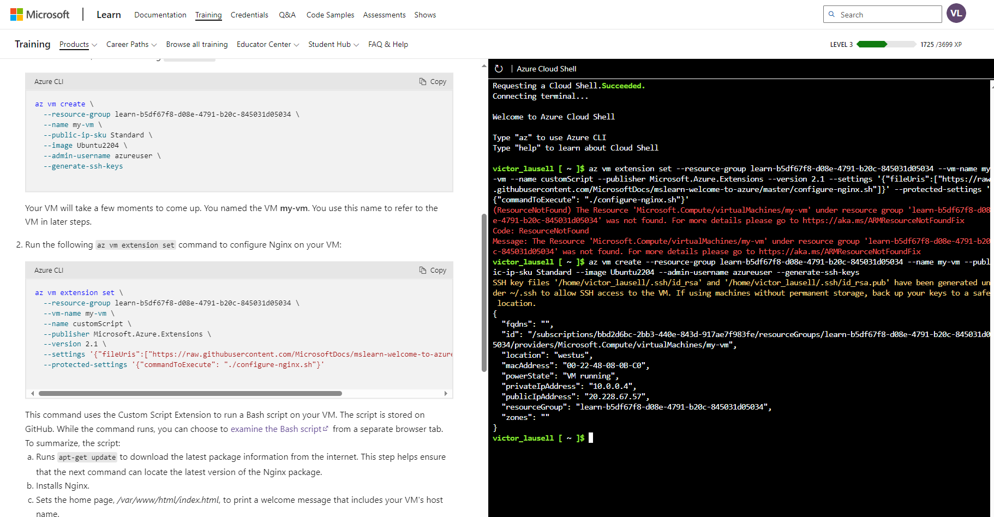The height and width of the screenshot is (517, 994).
Task: Restart the Azure Cloud Shell session
Action: click(499, 69)
